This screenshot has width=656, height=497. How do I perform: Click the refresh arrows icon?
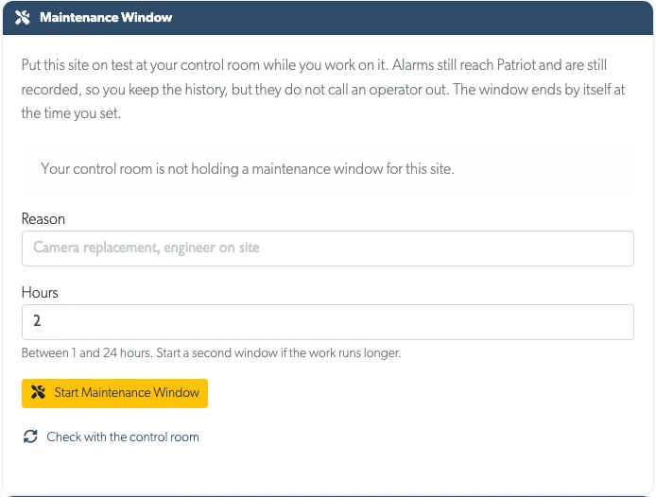[30, 437]
